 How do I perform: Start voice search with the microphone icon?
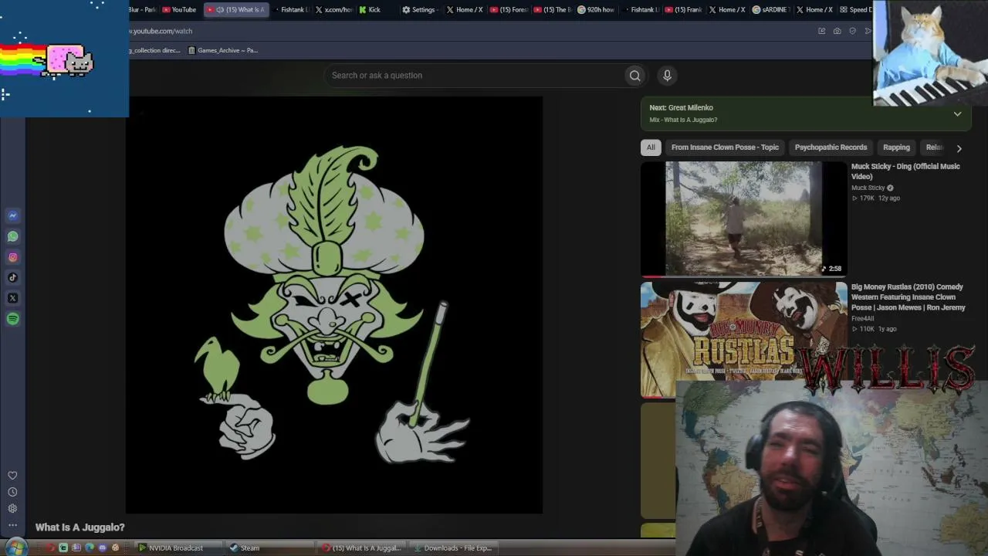[667, 75]
